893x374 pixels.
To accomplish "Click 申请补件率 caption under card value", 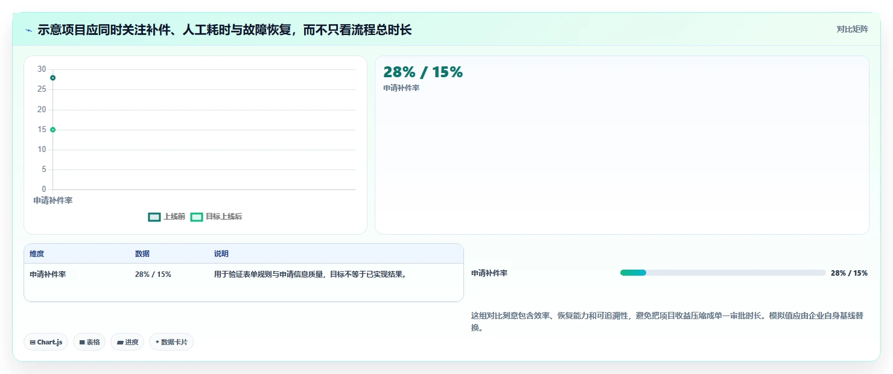I will (401, 88).
